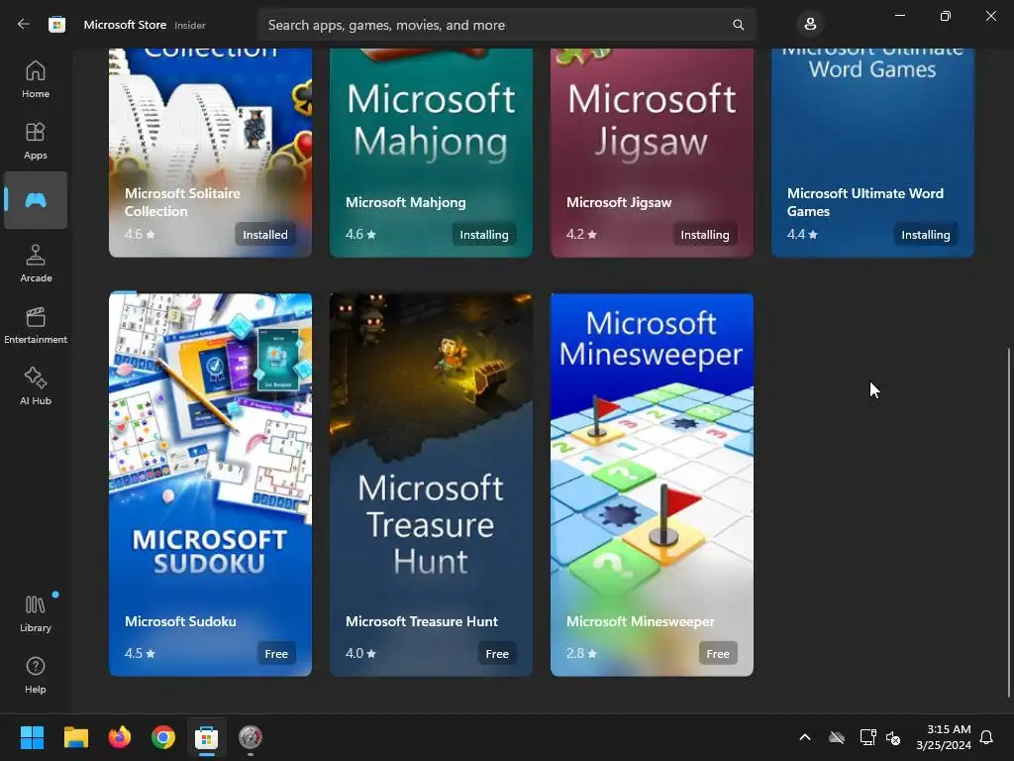Click the 'Microsoft Mahjong' title text
The image size is (1014, 761).
coord(405,202)
